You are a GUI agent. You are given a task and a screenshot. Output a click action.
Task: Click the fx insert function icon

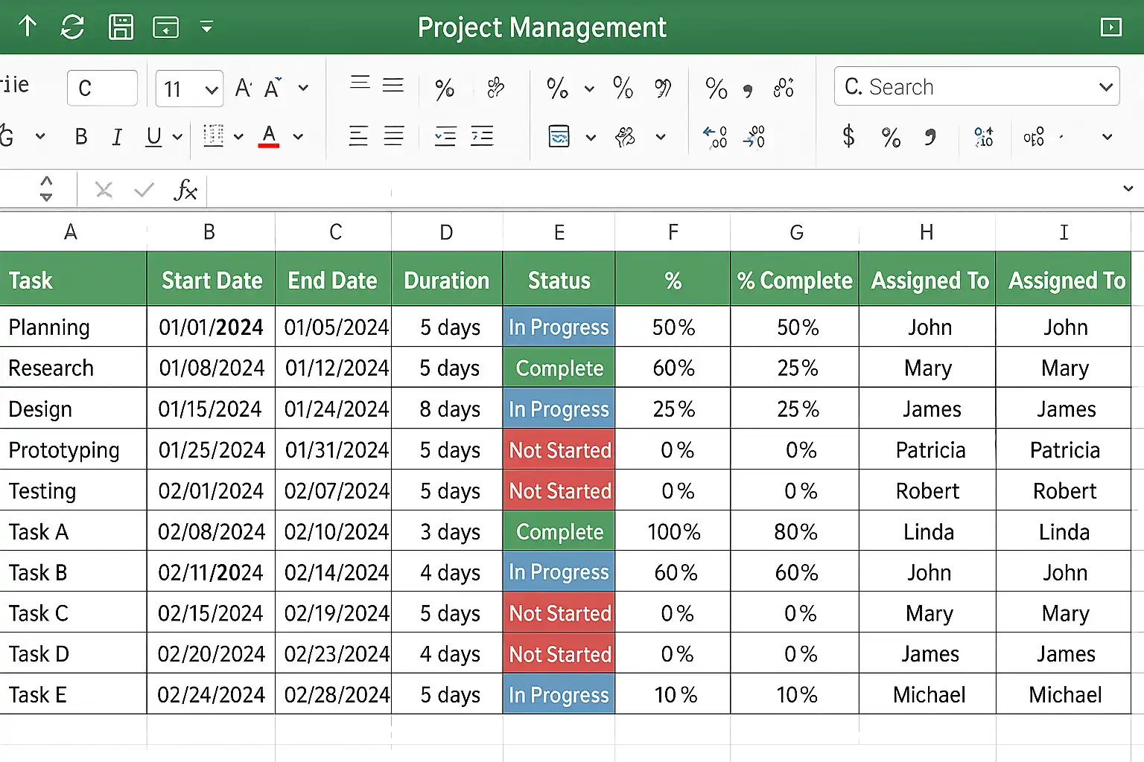click(x=185, y=190)
